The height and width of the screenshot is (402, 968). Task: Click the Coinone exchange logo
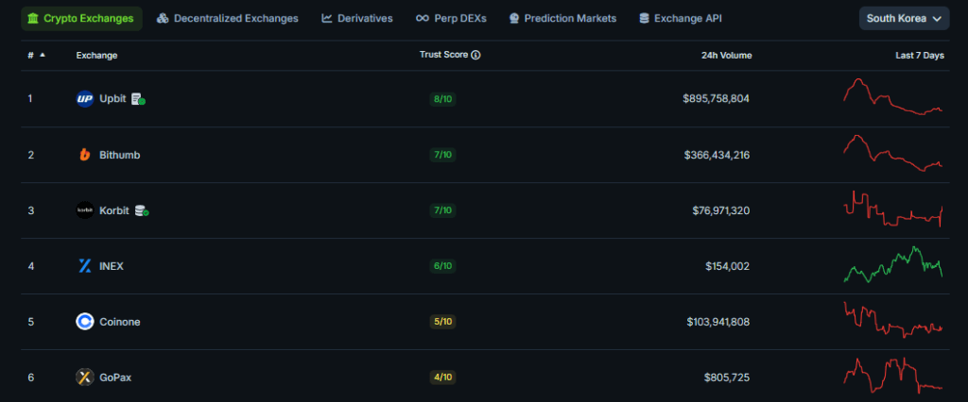tap(85, 322)
